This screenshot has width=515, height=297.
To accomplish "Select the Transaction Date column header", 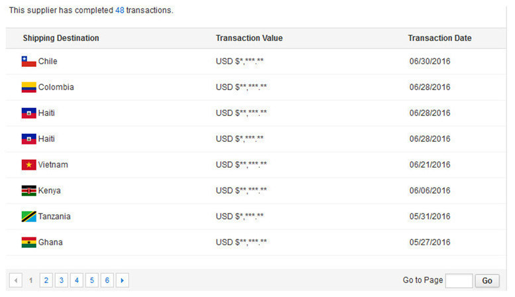I will (x=440, y=38).
